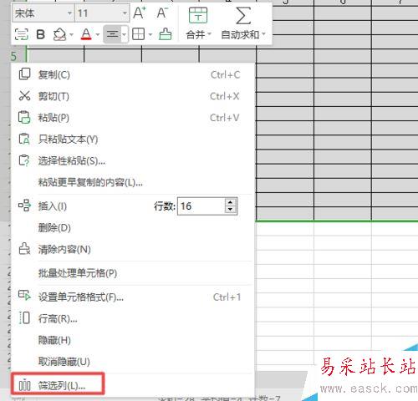418x401 pixels.
Task: Click the format cells icon beside 设置单元格格式
Action: pos(24,295)
